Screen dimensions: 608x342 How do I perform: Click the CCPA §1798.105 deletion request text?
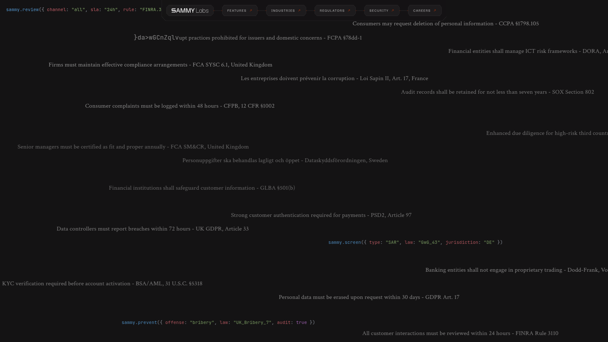446,24
